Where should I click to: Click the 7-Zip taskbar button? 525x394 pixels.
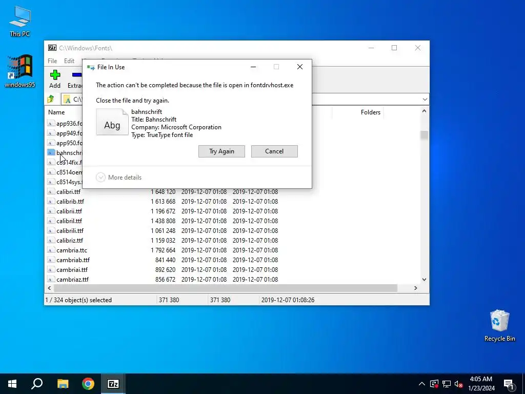[113, 384]
